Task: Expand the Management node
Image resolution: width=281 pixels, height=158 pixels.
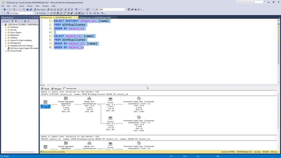Action: (x=6, y=43)
